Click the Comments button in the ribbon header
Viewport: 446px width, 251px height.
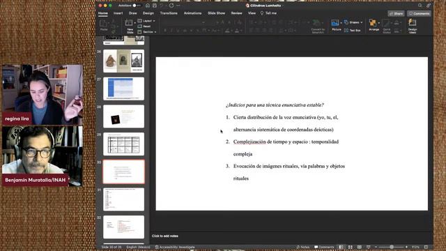(419, 13)
